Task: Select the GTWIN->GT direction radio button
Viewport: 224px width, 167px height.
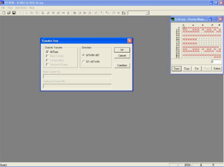Action: point(84,55)
